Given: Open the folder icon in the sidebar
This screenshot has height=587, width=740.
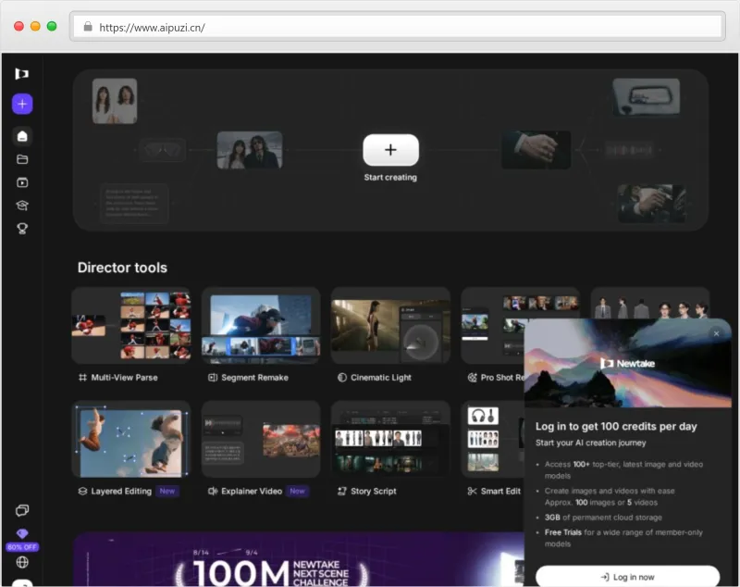Looking at the screenshot, I should (22, 159).
